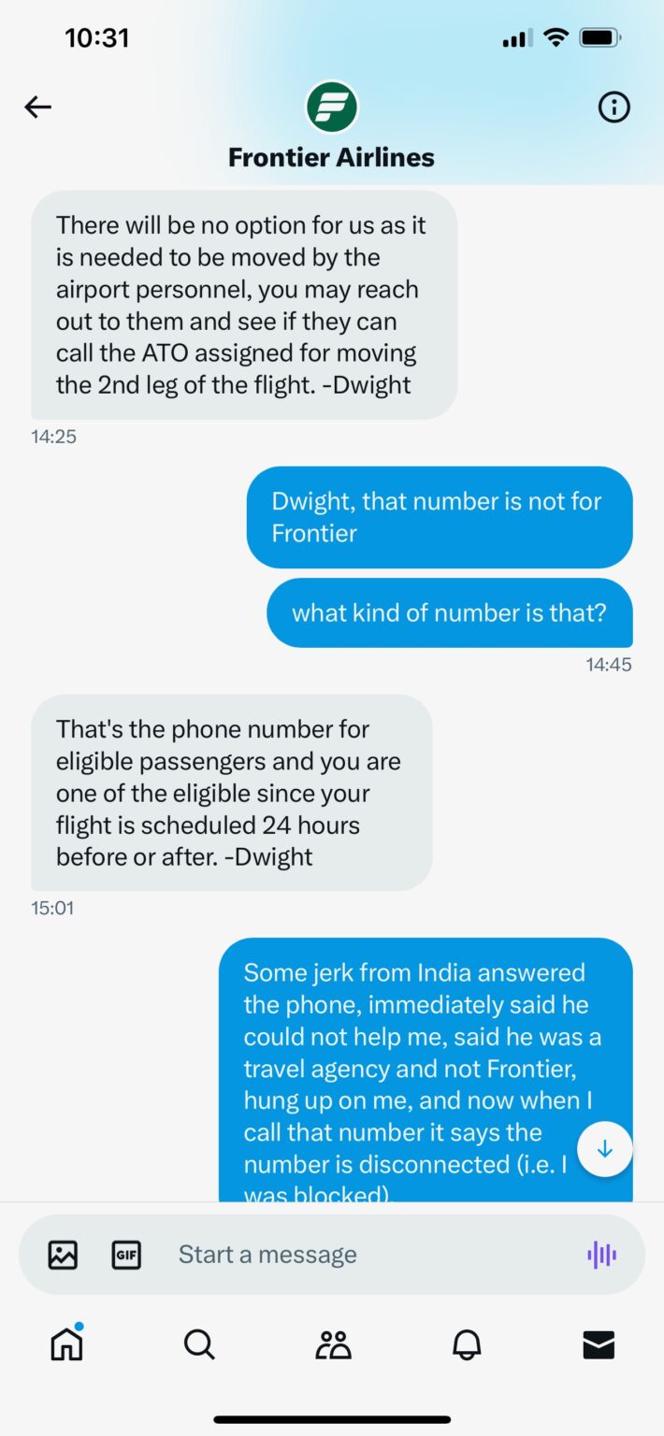This screenshot has height=1436, width=664.
Task: Jump to latest messages with down arrow
Action: (x=604, y=1149)
